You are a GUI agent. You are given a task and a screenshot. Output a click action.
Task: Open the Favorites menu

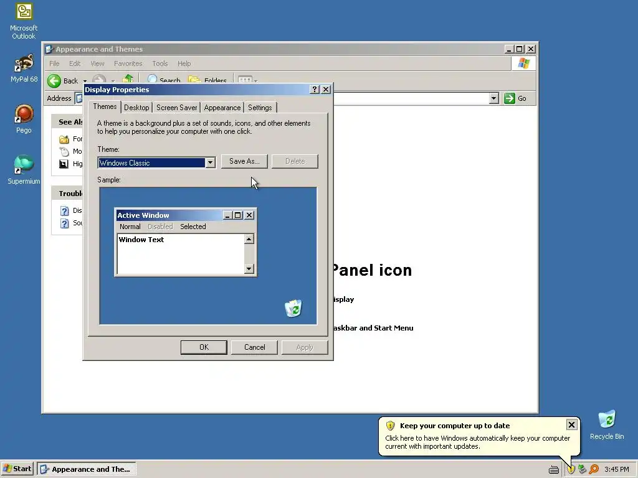point(128,63)
